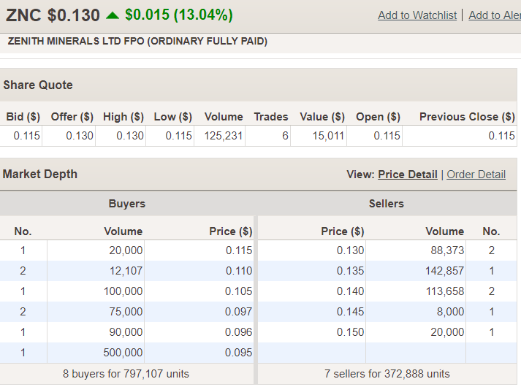521x387 pixels.
Task: Click the Low ($) column header
Action: click(172, 117)
